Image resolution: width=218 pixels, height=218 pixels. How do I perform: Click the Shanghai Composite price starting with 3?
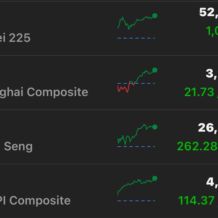212,74
